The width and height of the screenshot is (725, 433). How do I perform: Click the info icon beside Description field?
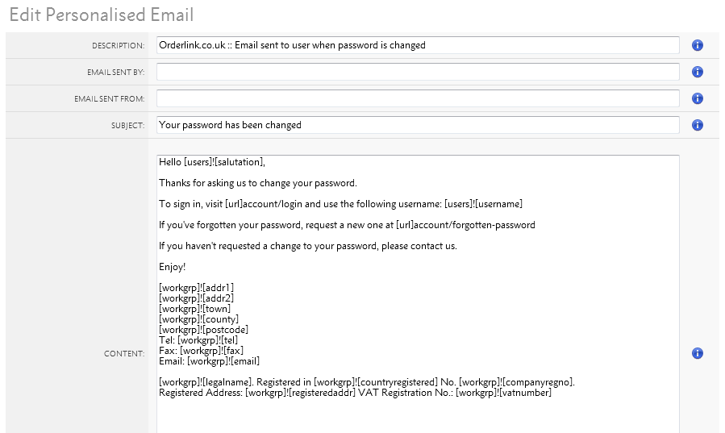coord(698,45)
